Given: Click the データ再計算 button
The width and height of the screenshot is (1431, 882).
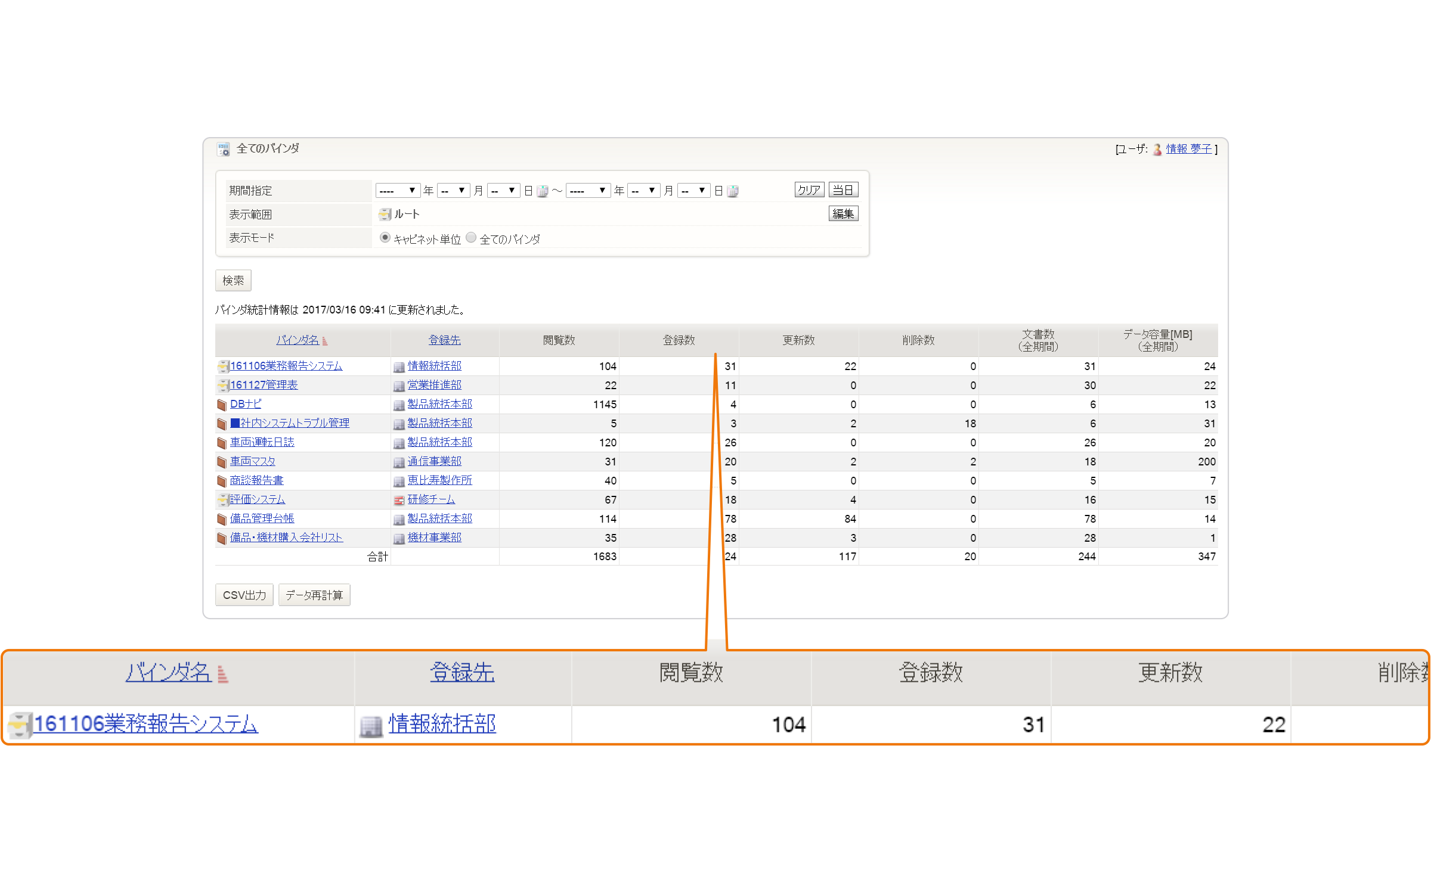Looking at the screenshot, I should pyautogui.click(x=314, y=595).
